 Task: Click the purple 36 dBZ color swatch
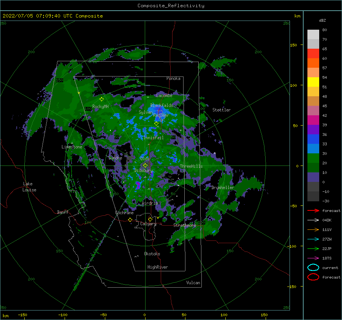(x=313, y=129)
